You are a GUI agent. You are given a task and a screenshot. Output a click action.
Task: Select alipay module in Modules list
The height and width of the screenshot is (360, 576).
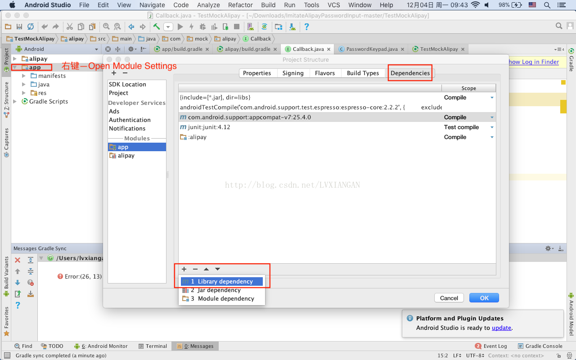pos(126,156)
